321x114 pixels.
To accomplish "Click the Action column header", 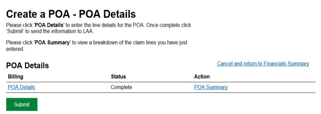I will click(202, 77).
